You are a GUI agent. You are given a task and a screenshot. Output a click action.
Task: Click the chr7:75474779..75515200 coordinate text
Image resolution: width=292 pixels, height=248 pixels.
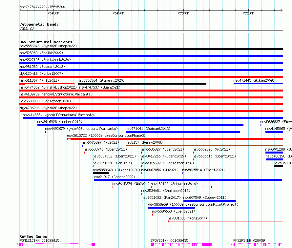click(x=42, y=7)
